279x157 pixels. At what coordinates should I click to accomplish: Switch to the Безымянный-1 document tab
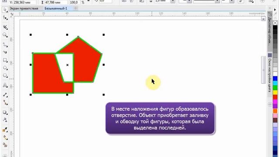[x=56, y=8]
